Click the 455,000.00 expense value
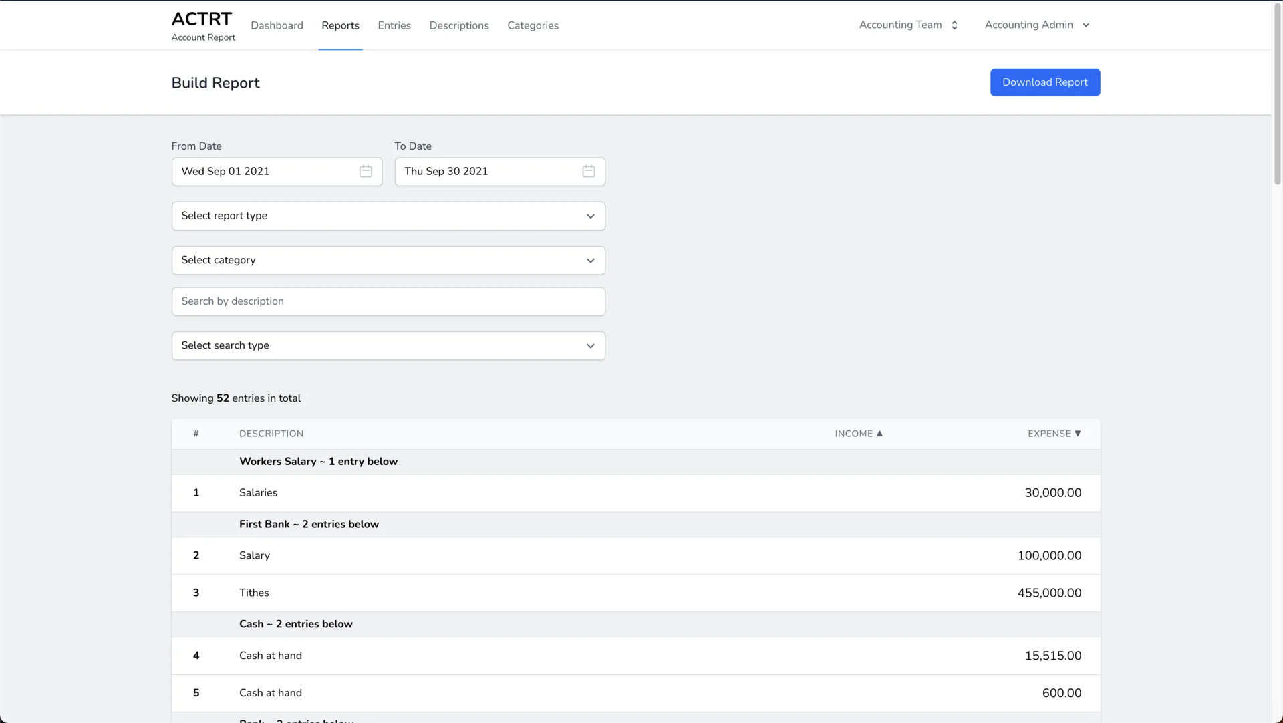The image size is (1283, 723). [1049, 593]
